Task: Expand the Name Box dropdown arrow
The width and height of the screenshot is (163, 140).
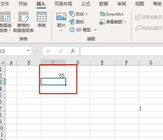Action: (x=28, y=51)
